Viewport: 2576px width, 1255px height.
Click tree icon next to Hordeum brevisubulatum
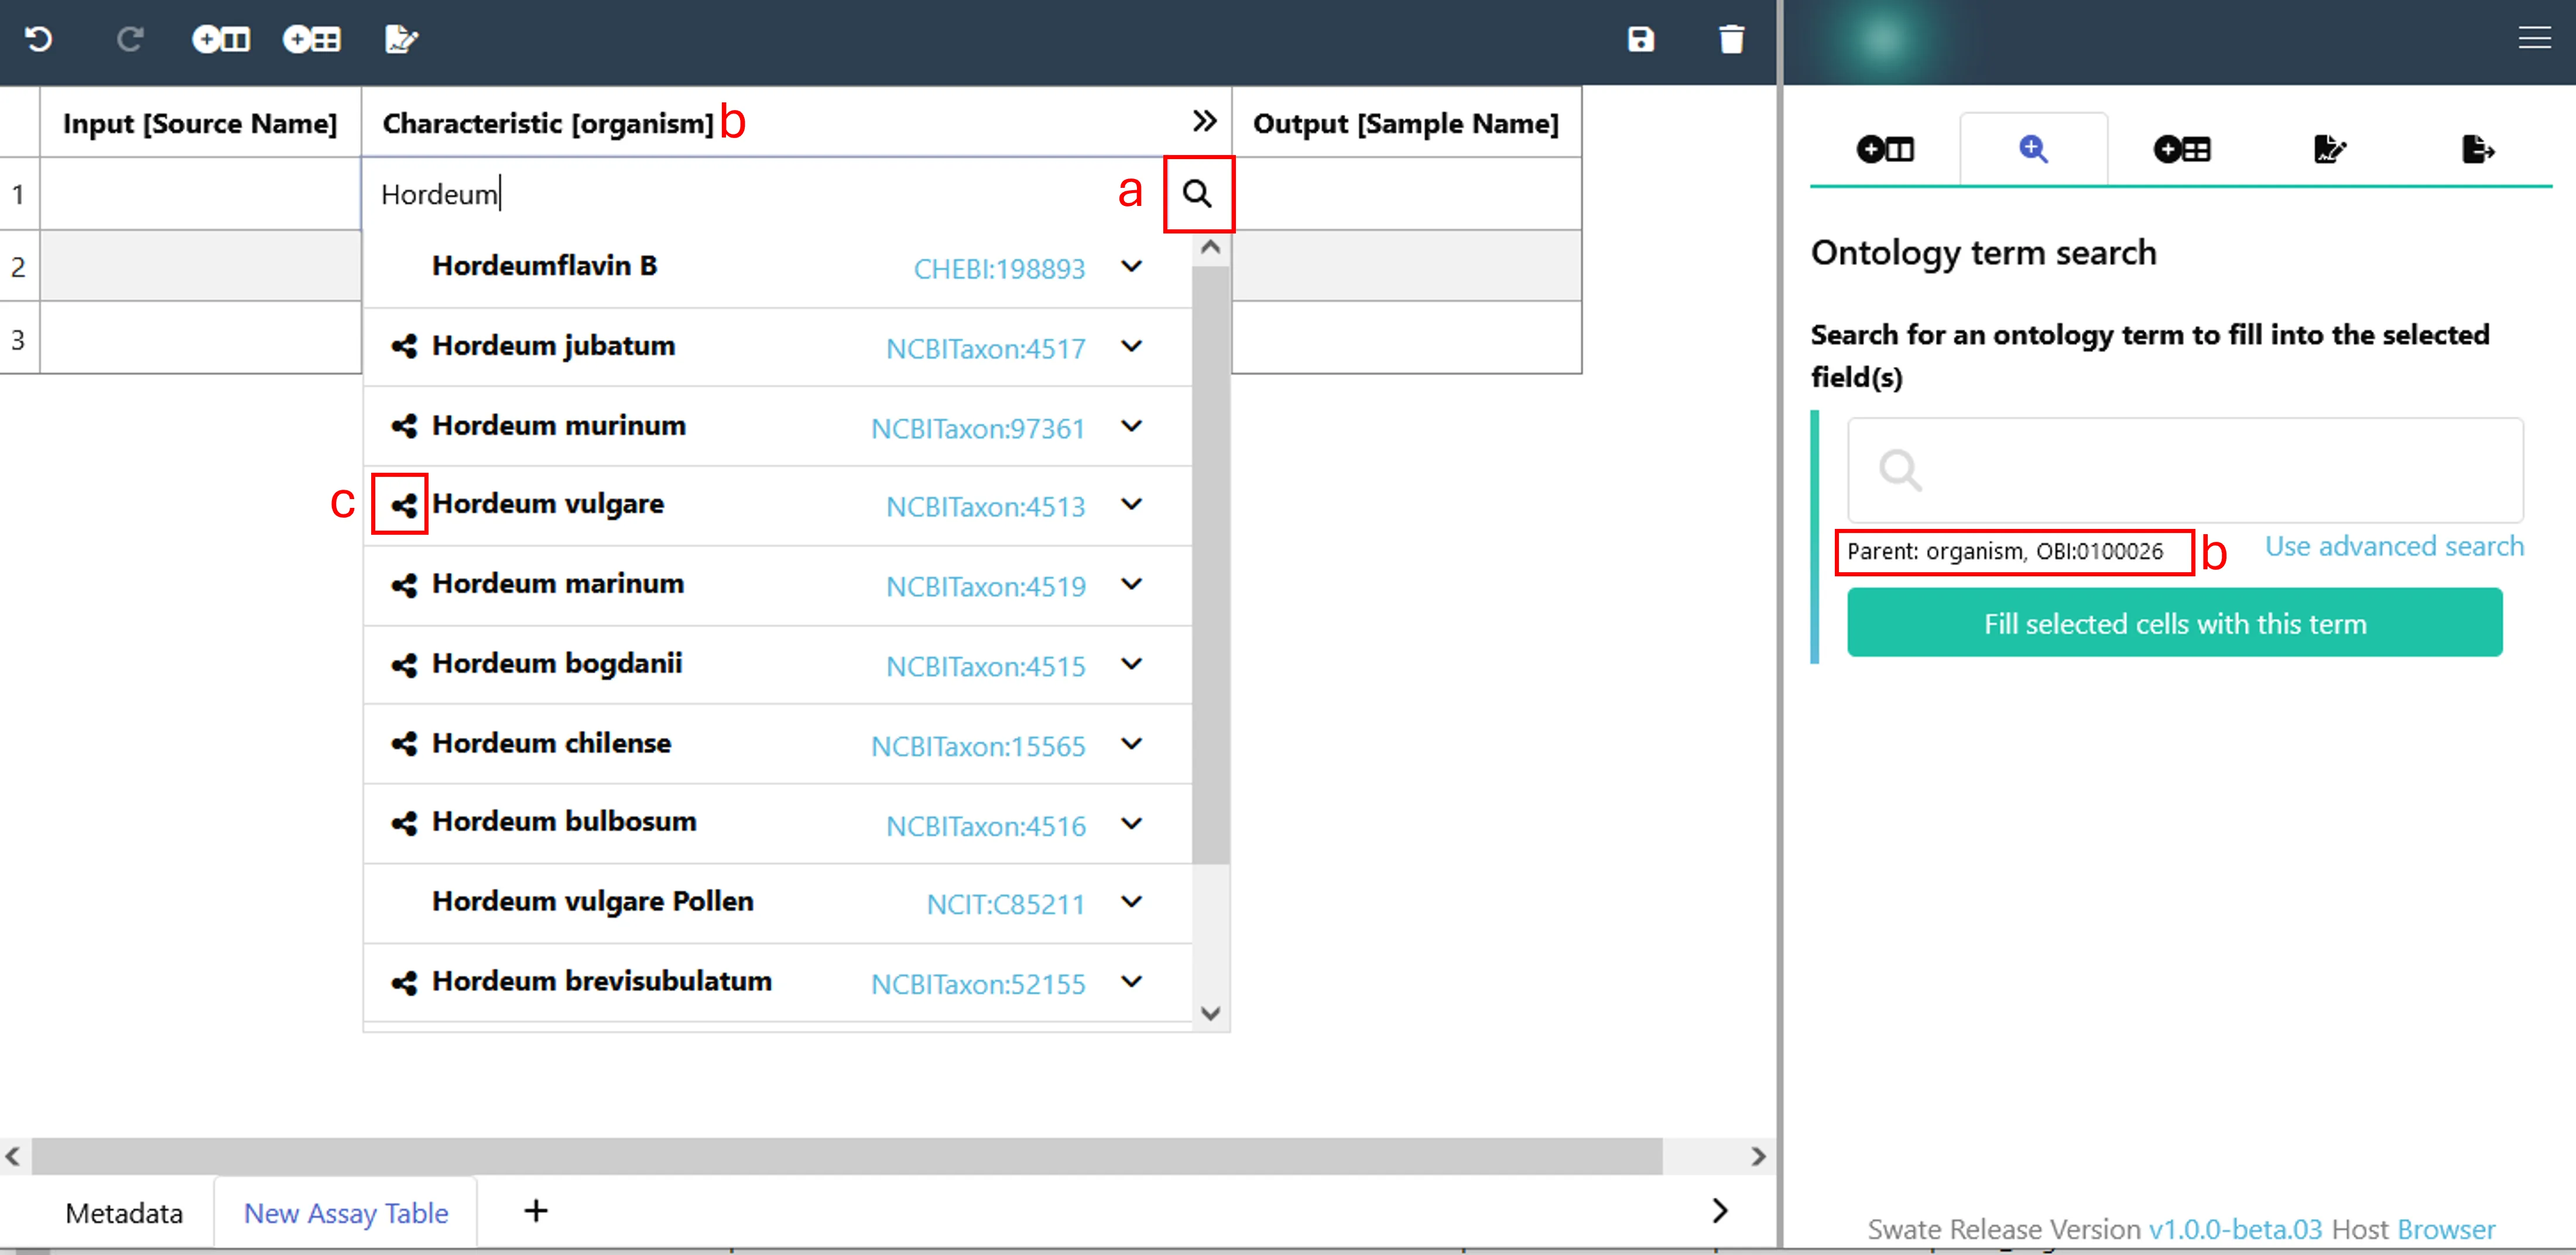pos(404,983)
